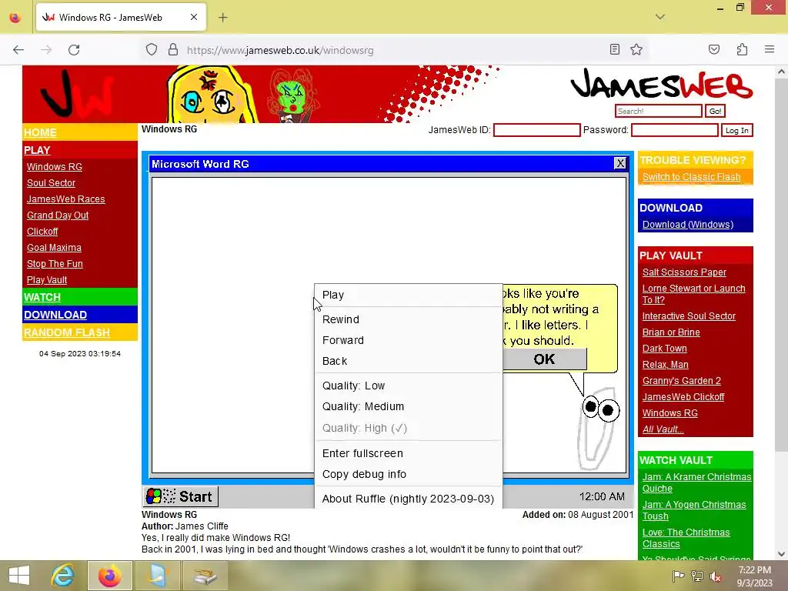Screen dimensions: 788x591
Task: Click the JamesWeb Search input field
Action: [x=659, y=111]
